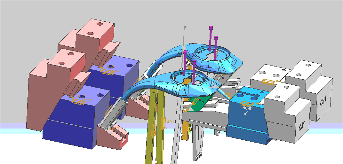This screenshot has width=343, height=164.
Task: Click the J024 joint label
Action: (x=117, y=129)
